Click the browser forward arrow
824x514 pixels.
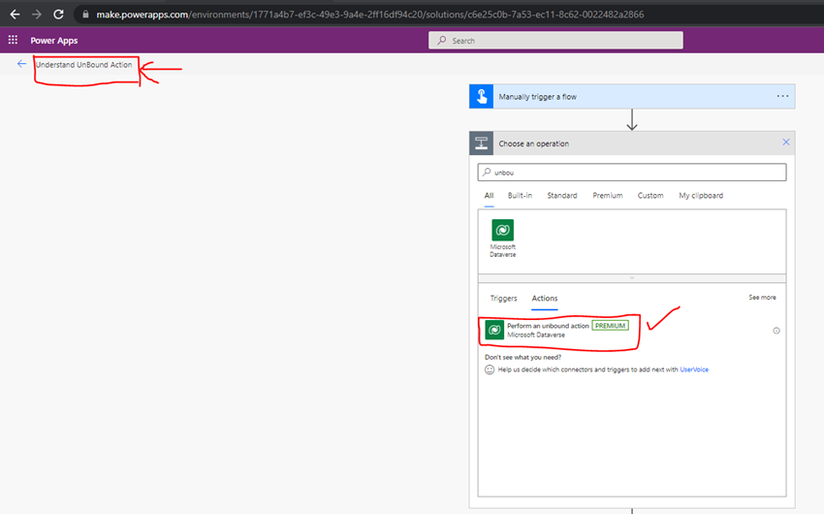(36, 15)
